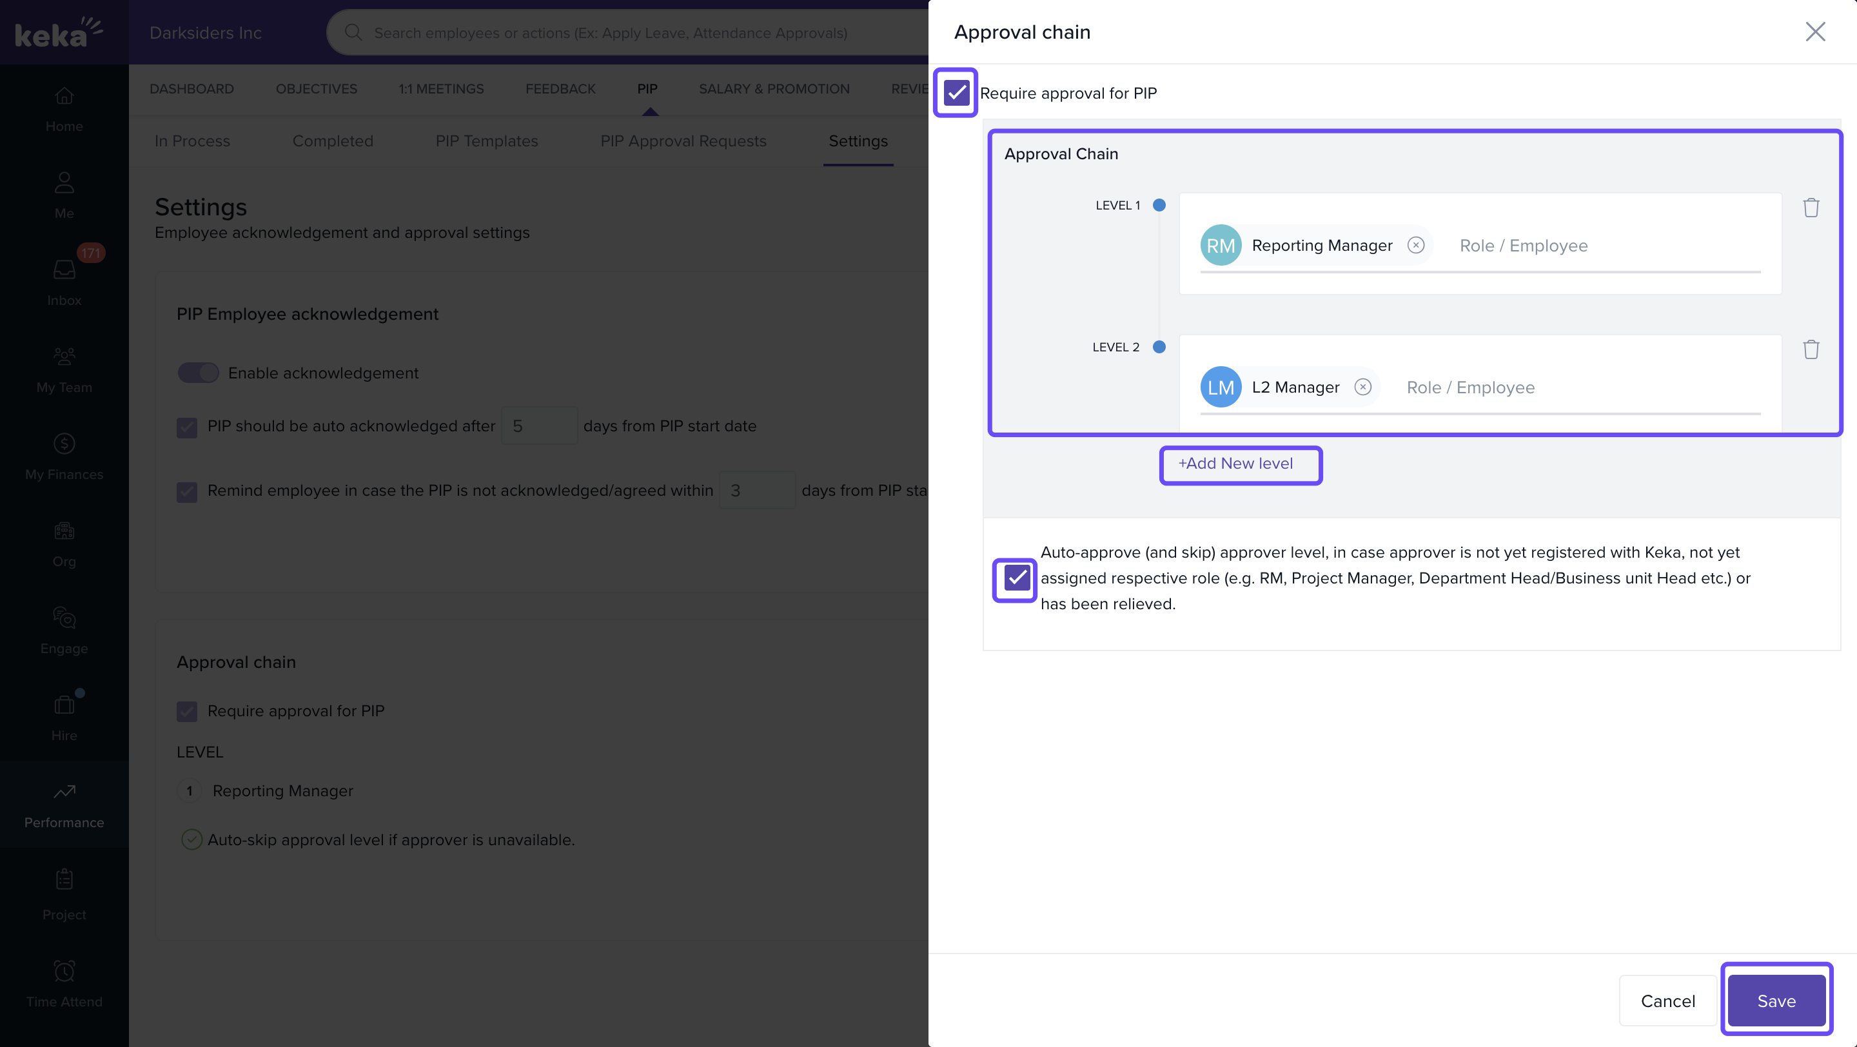Screen dimensions: 1857x1047
Task: Click the employee search field
Action: click(610, 33)
